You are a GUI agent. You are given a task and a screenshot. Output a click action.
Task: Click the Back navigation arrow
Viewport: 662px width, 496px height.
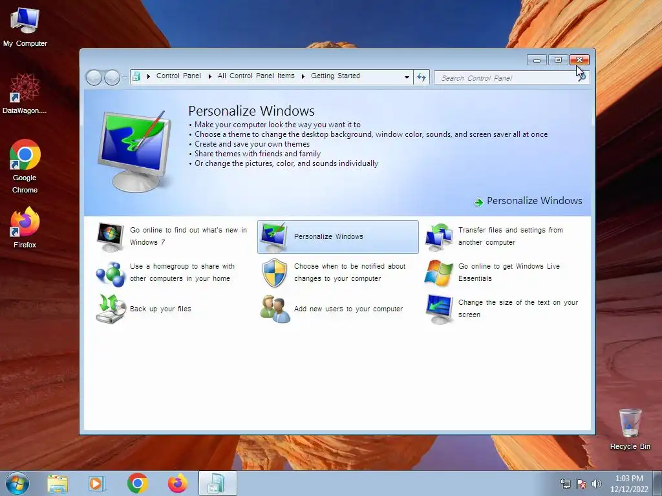(x=94, y=77)
